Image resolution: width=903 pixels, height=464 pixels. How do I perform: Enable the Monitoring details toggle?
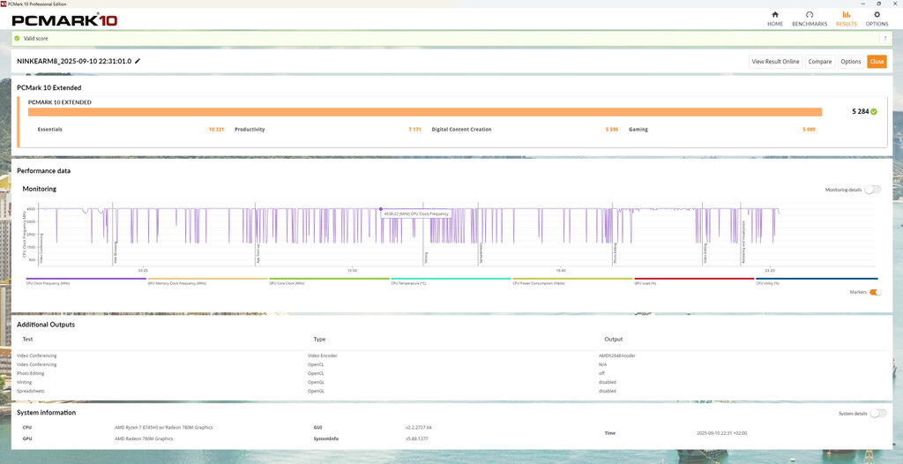(871, 190)
